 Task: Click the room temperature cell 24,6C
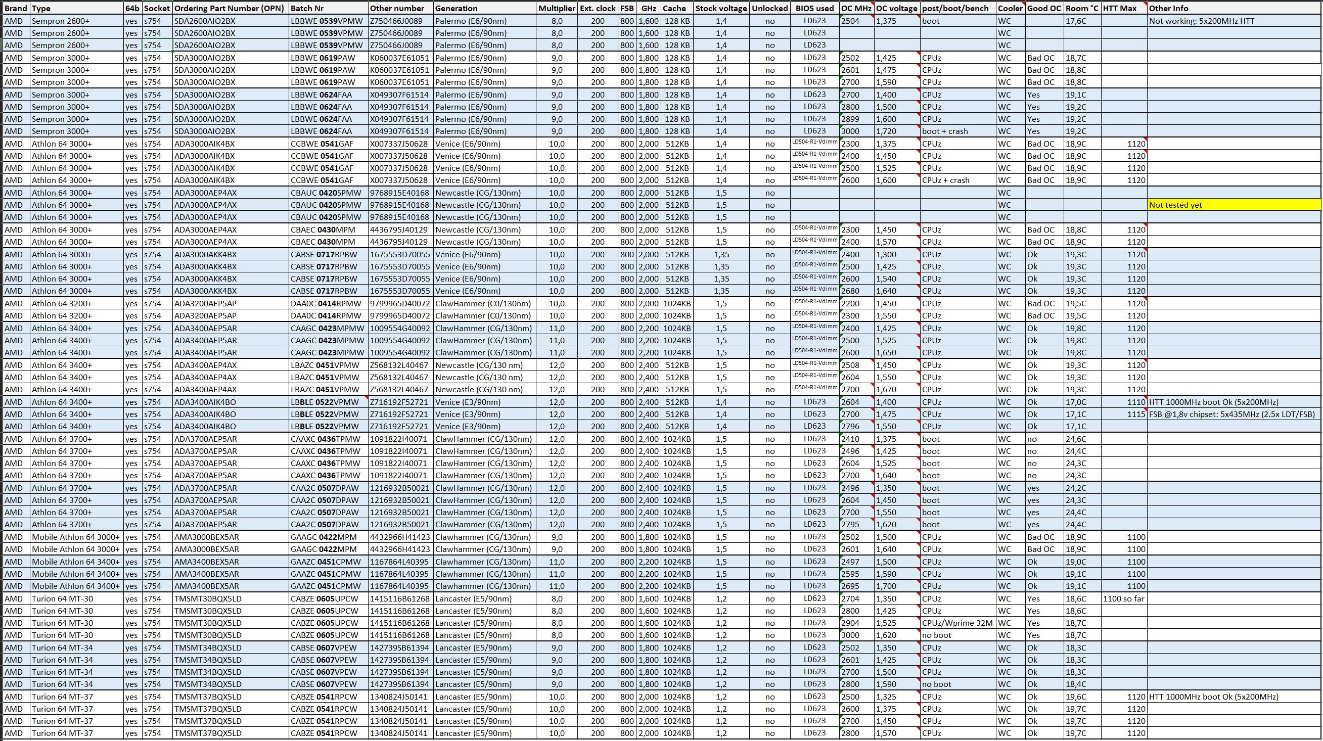click(x=1082, y=439)
